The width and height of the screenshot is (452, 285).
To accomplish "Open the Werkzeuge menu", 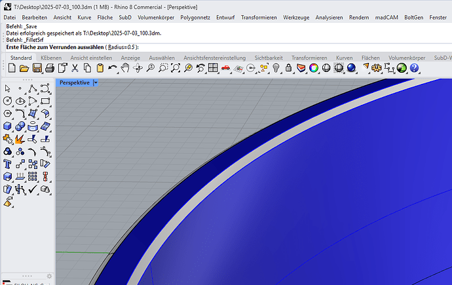I will (x=296, y=18).
